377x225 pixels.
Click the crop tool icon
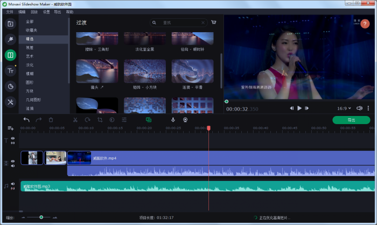(100, 120)
